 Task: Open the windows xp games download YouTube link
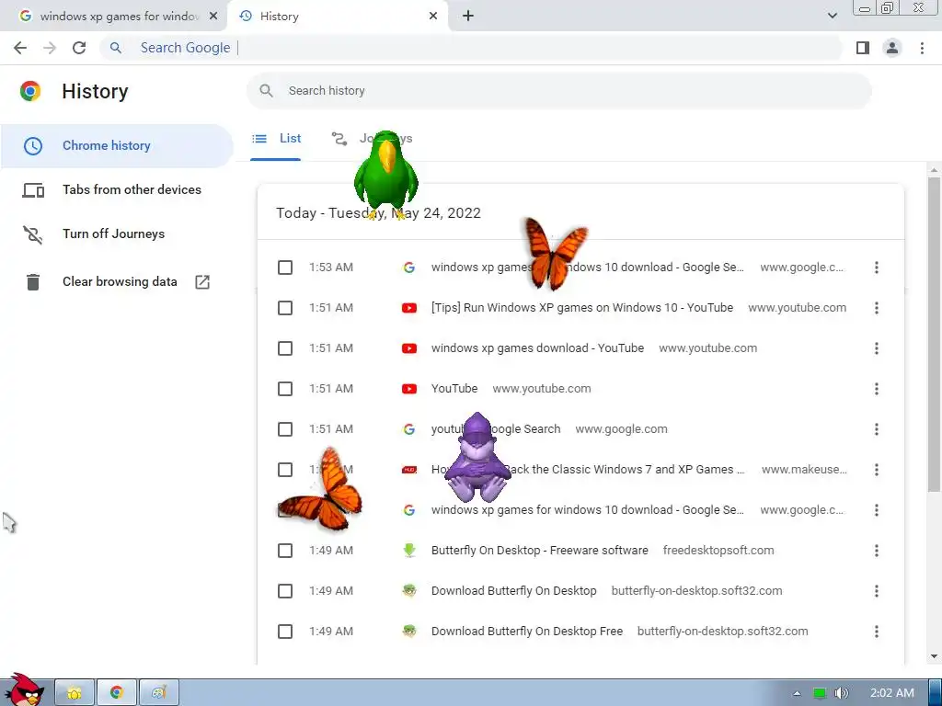point(537,348)
